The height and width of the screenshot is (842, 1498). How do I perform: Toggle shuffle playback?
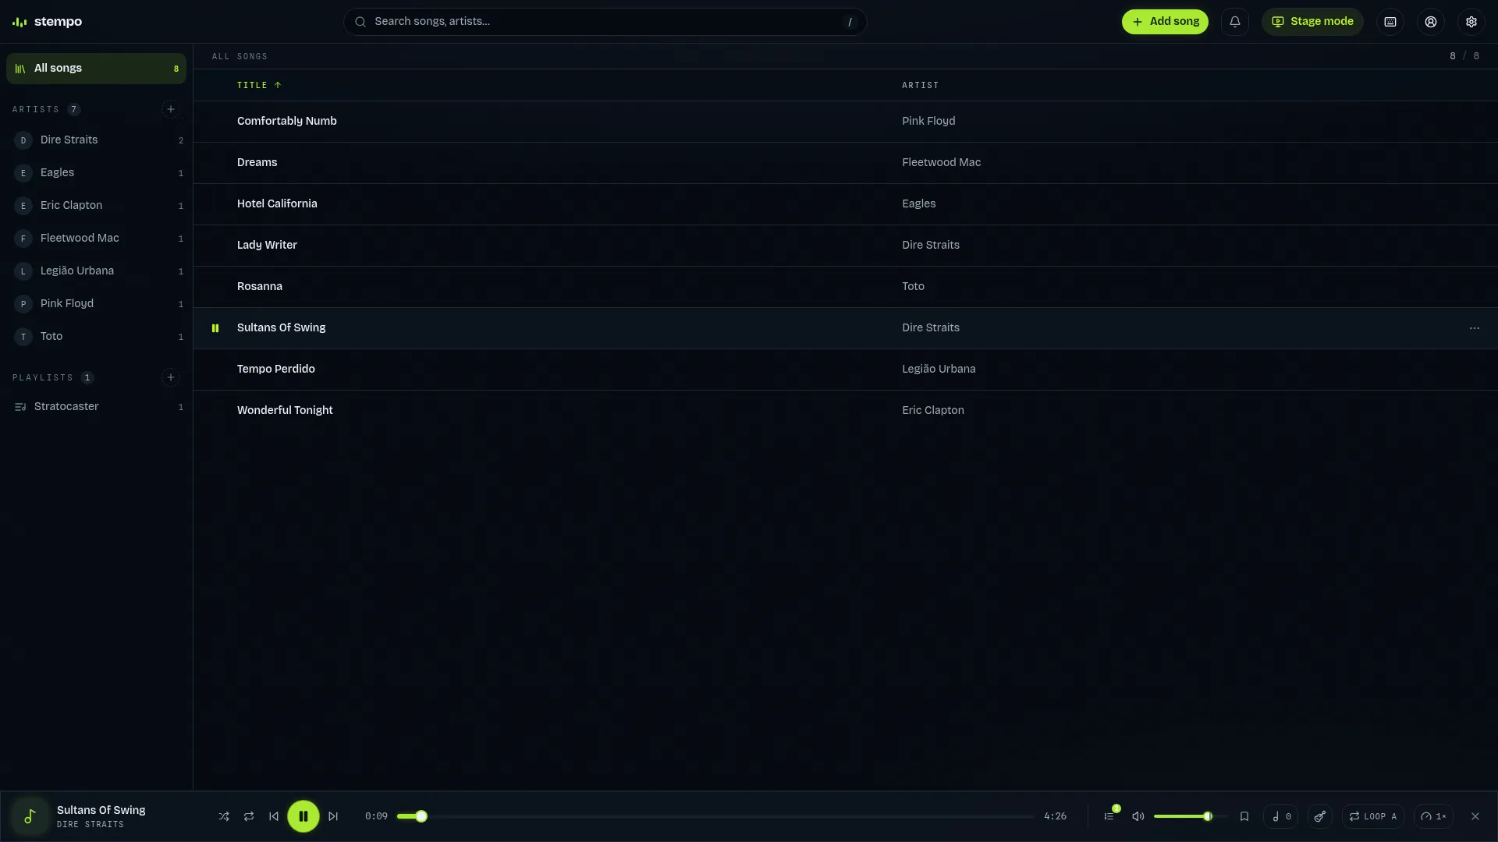(224, 816)
